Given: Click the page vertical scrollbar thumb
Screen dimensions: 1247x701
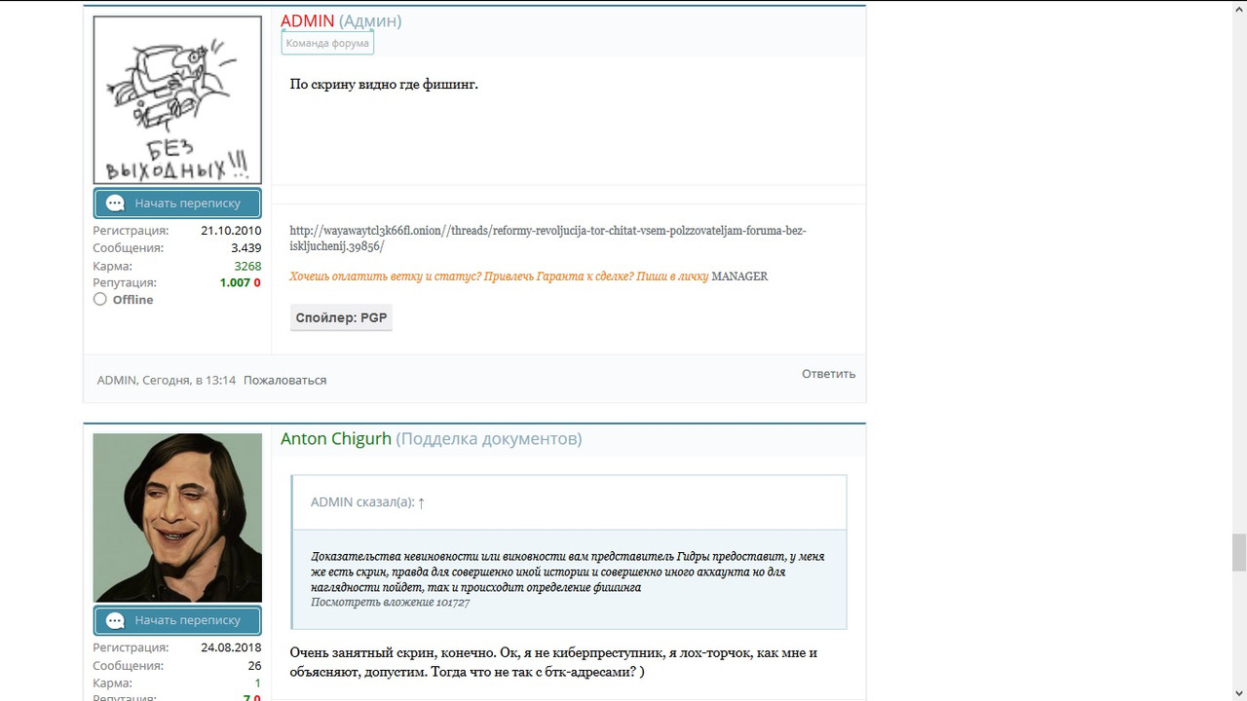Looking at the screenshot, I should pyautogui.click(x=1239, y=552).
